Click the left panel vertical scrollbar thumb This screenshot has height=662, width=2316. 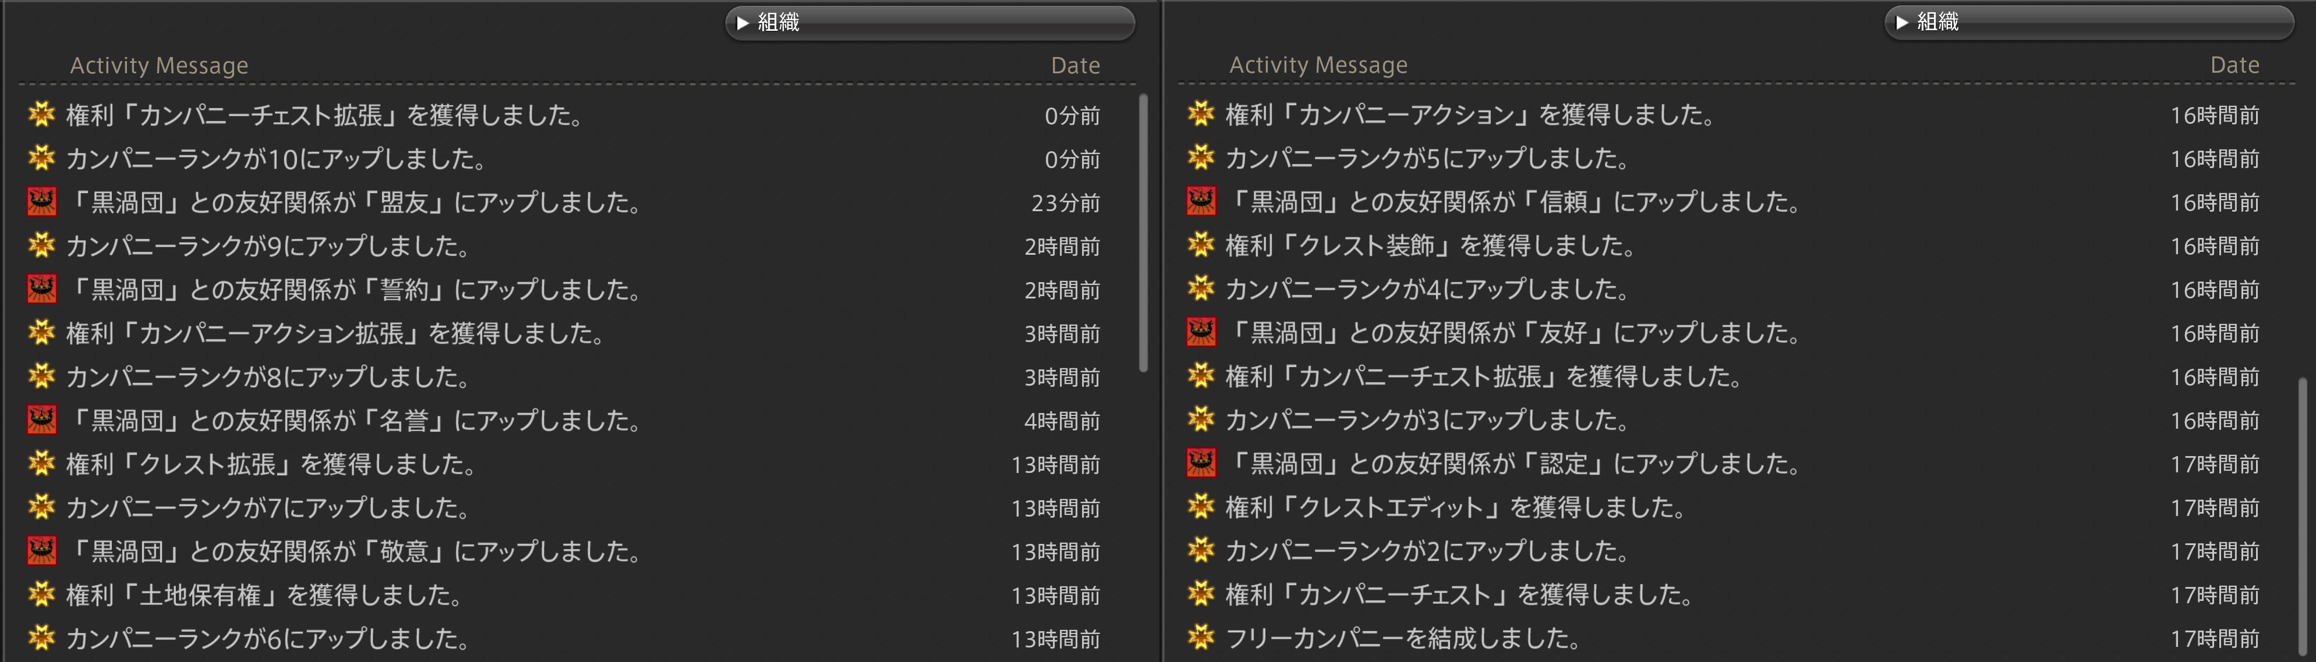pos(1143,232)
